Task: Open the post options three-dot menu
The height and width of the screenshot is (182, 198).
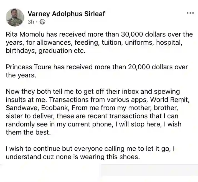Action: pyautogui.click(x=191, y=13)
